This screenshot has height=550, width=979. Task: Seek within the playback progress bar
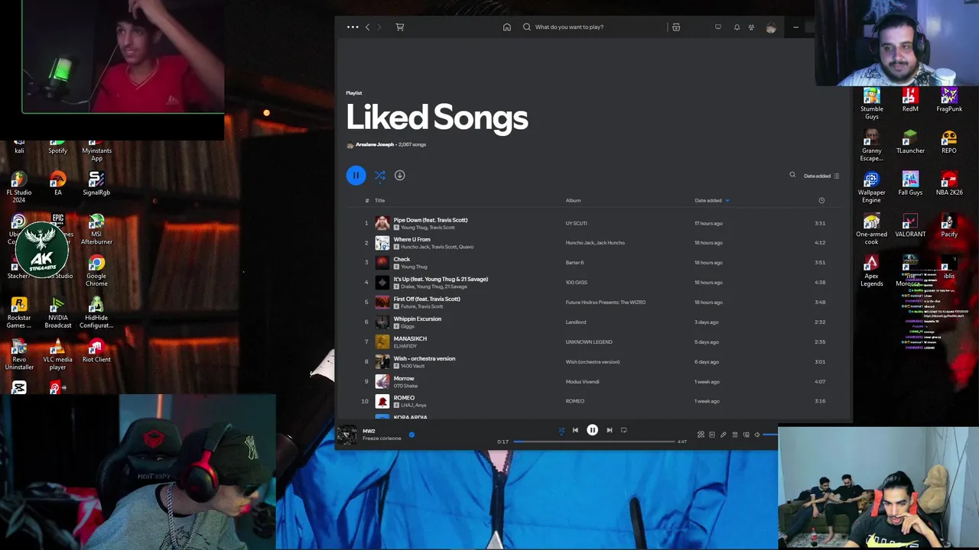(x=594, y=442)
